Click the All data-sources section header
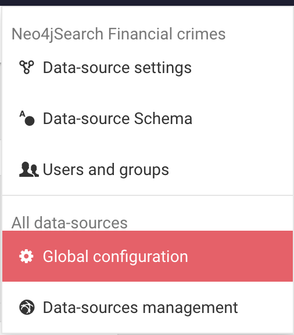 [69, 223]
